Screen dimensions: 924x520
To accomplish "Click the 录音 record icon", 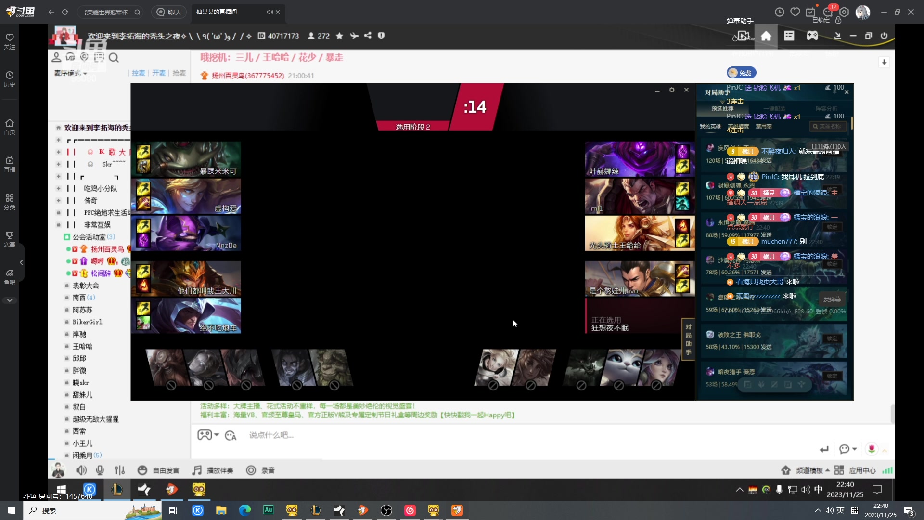I will 251,470.
